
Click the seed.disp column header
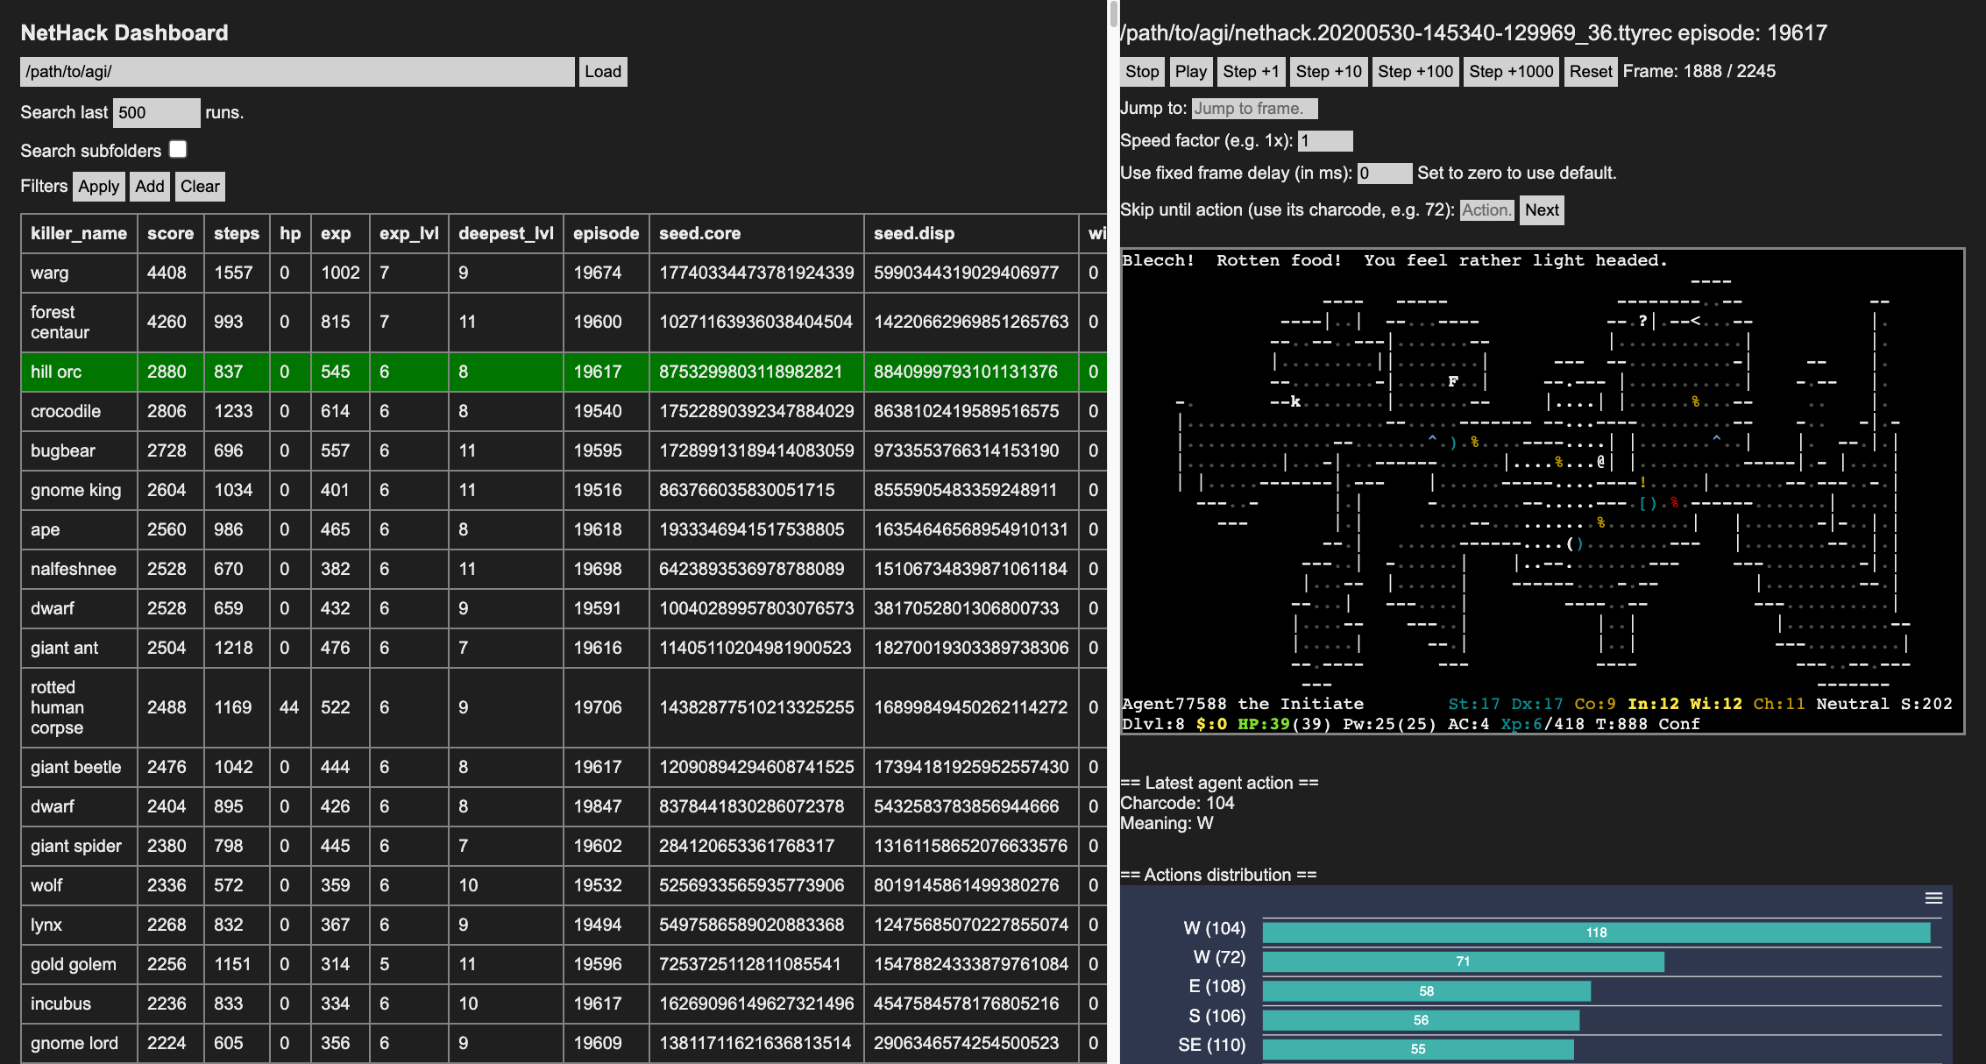[970, 233]
